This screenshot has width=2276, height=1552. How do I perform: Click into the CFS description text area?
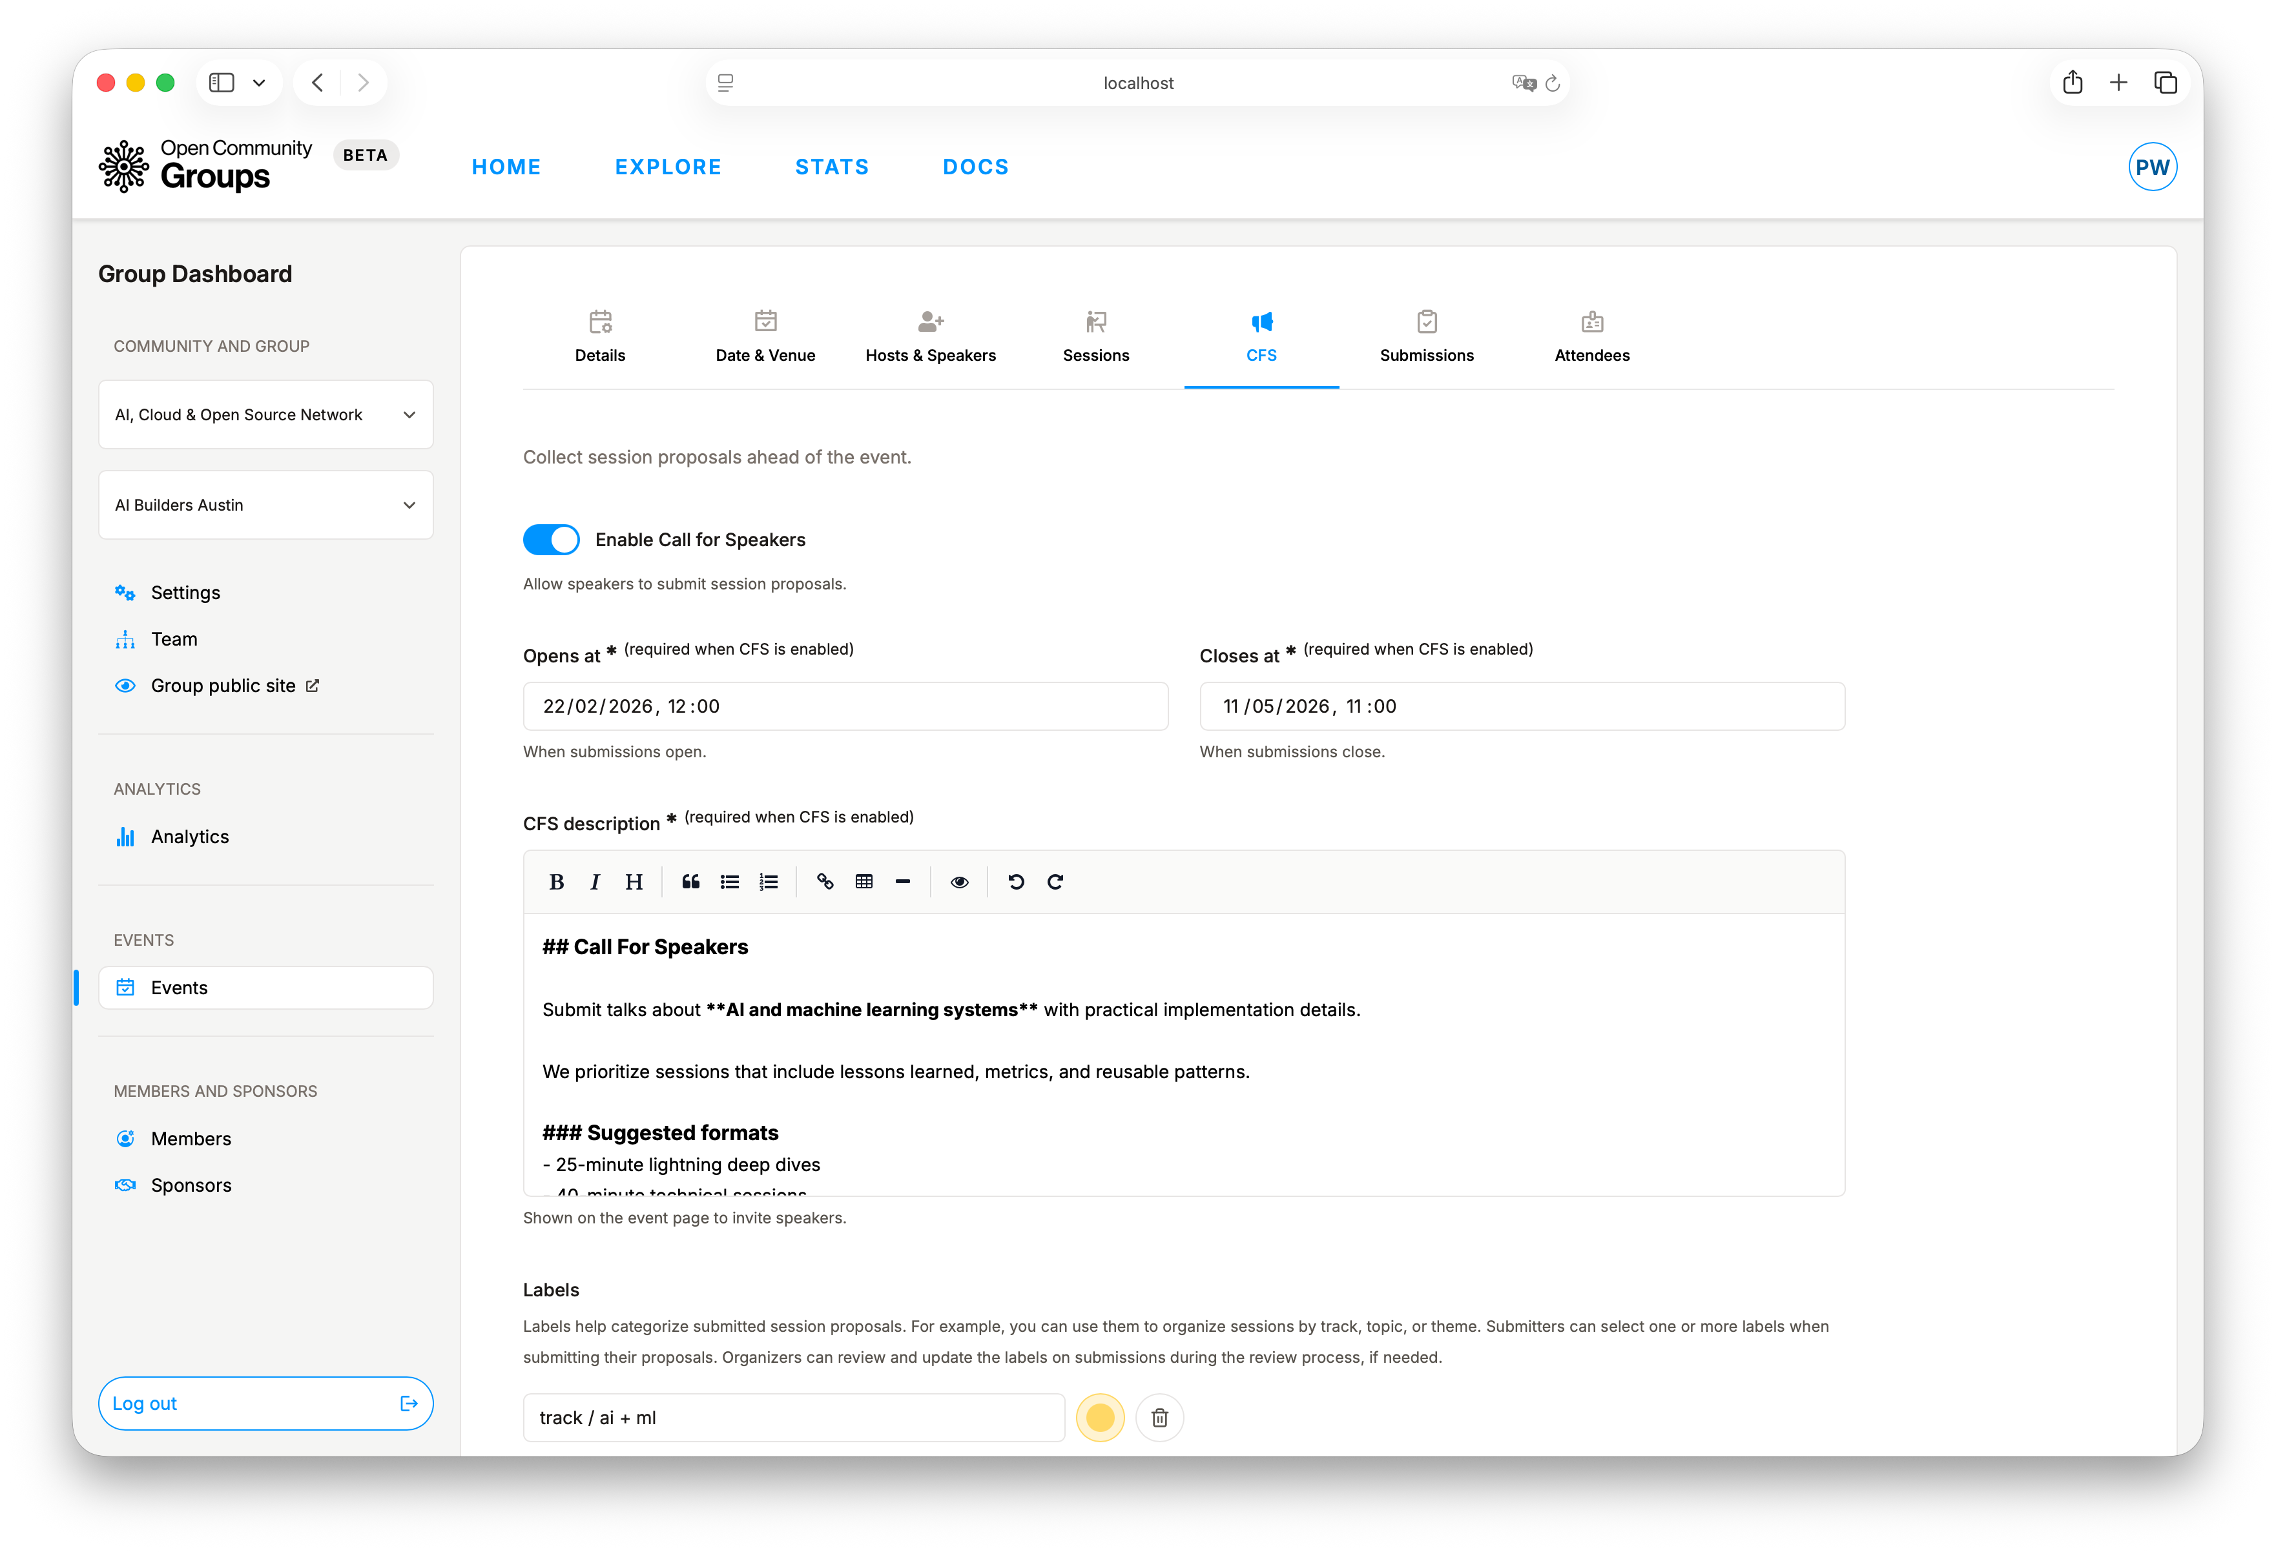tap(1184, 1055)
